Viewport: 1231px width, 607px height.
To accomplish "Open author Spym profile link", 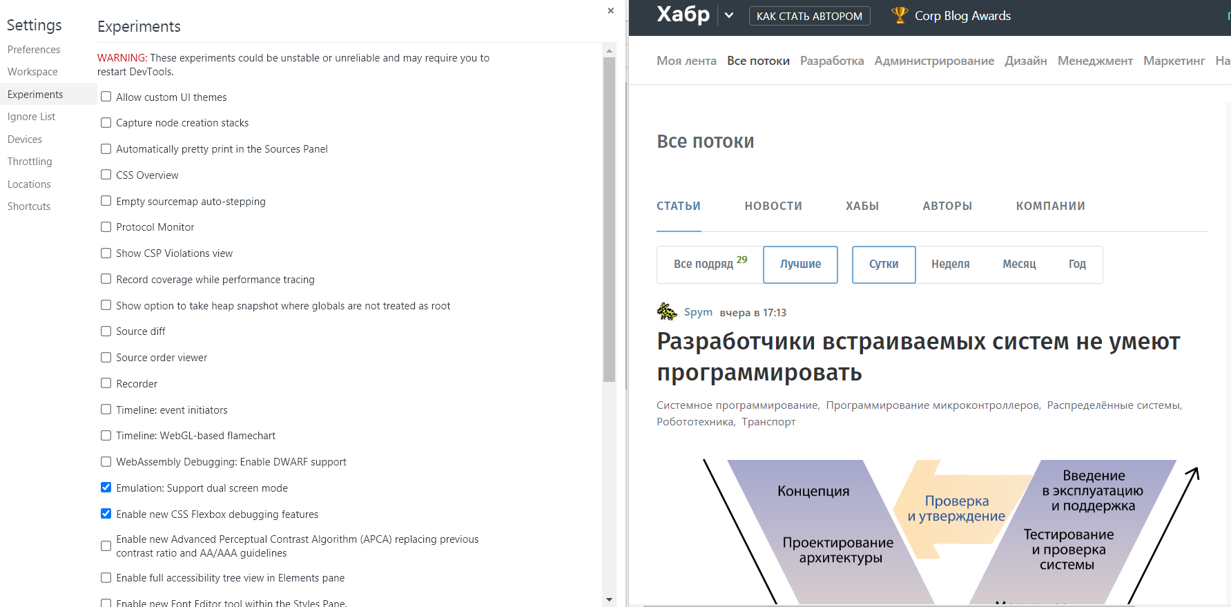I will (x=698, y=312).
